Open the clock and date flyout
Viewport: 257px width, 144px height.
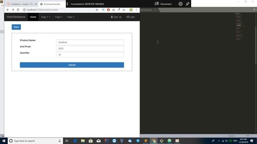pos(243,141)
